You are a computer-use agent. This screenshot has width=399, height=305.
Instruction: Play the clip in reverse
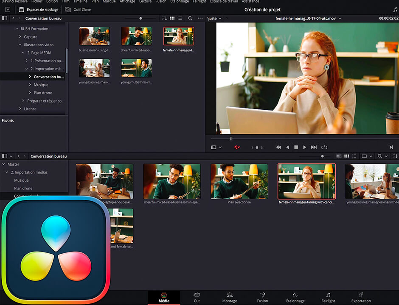287,147
